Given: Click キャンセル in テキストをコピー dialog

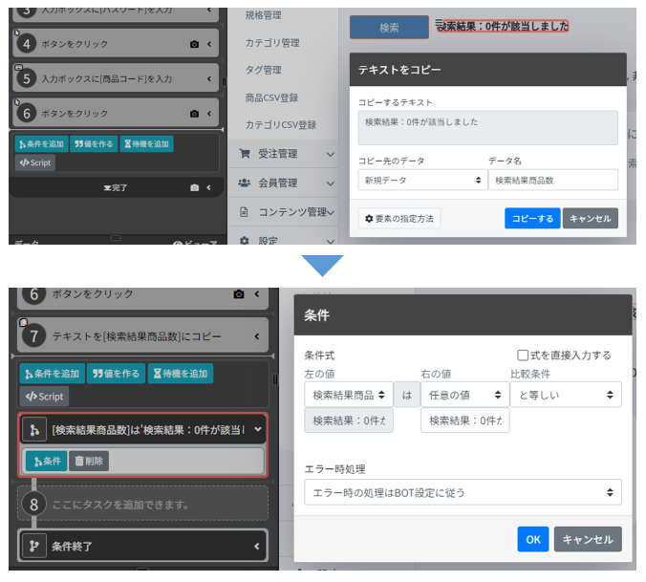Looking at the screenshot, I should 591,218.
